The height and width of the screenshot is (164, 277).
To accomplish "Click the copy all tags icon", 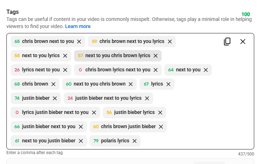I will [x=227, y=42].
